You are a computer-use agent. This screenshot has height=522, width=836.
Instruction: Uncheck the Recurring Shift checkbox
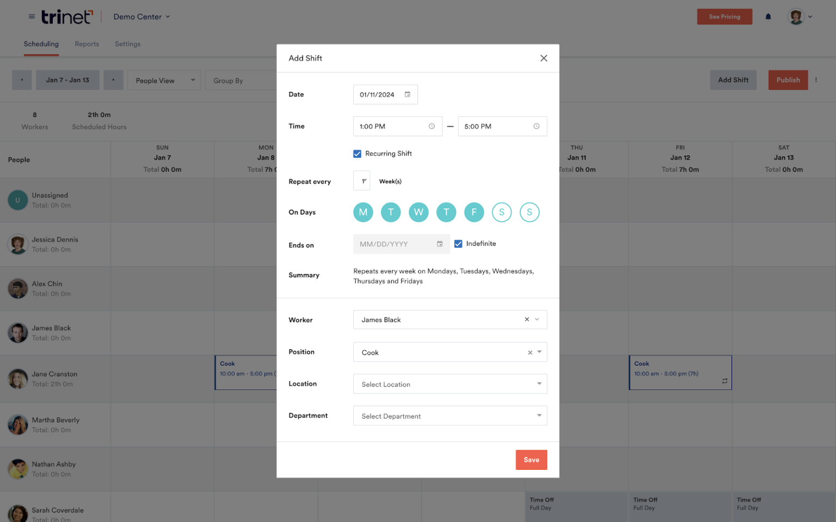pos(357,153)
